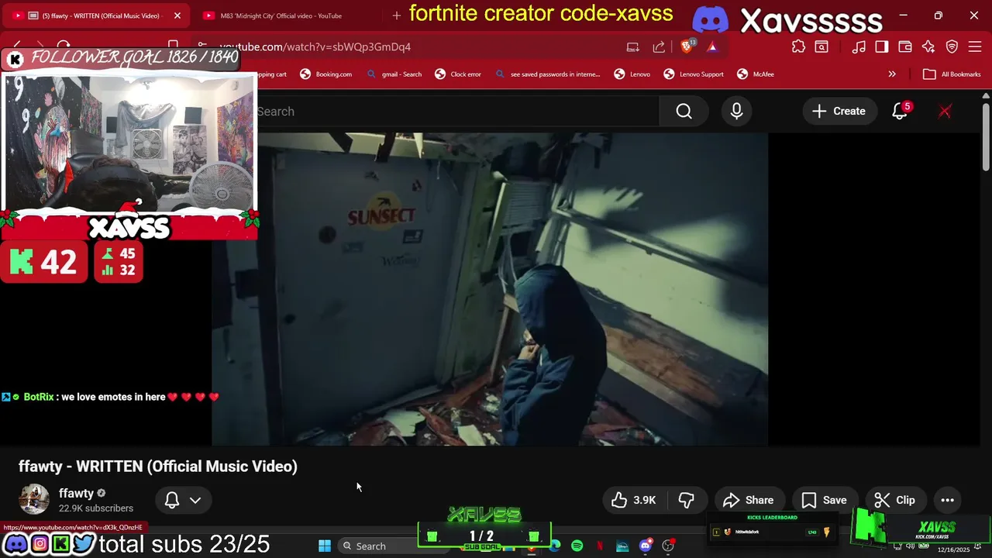Click the YouTube Create button
This screenshot has width=992, height=558.
click(839, 112)
